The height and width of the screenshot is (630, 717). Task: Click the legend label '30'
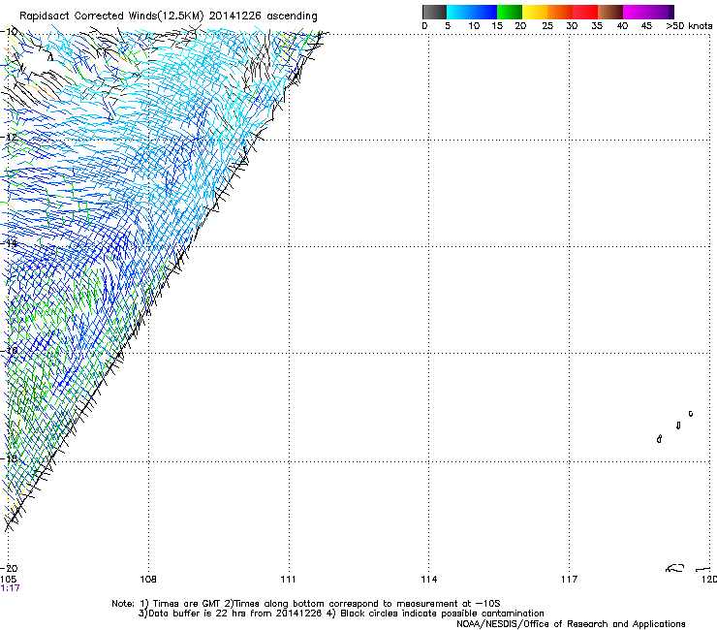(x=572, y=26)
